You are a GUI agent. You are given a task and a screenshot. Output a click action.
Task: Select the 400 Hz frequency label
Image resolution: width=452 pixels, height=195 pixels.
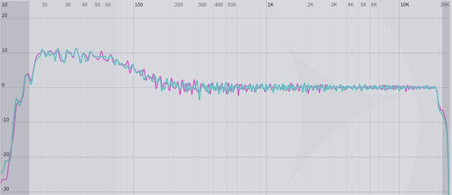pyautogui.click(x=219, y=5)
